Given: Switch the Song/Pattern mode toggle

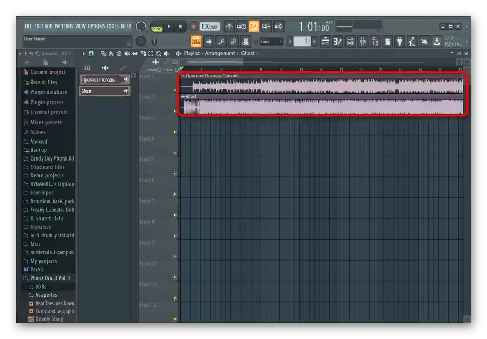Looking at the screenshot, I should pos(156,27).
